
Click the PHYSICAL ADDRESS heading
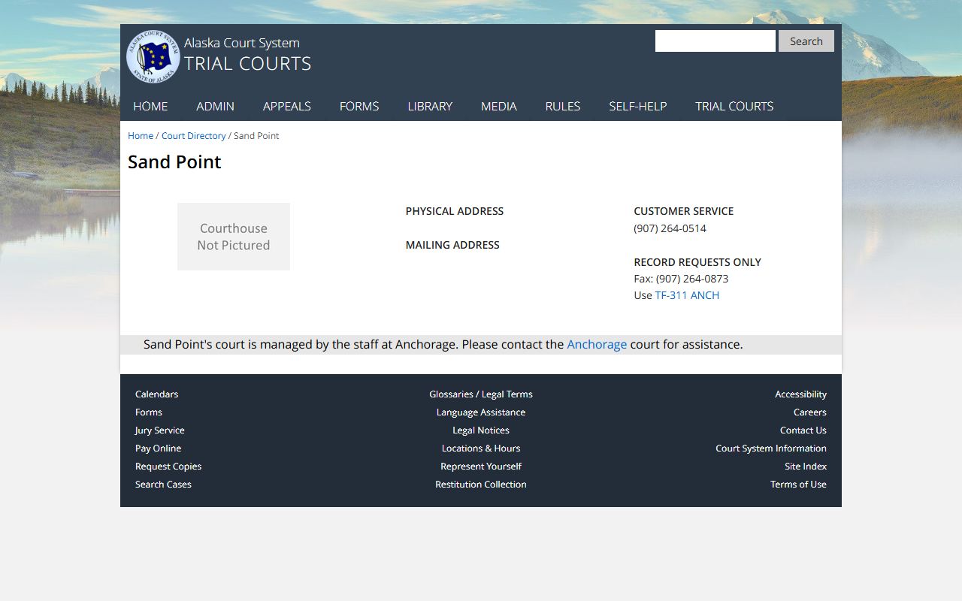click(455, 211)
